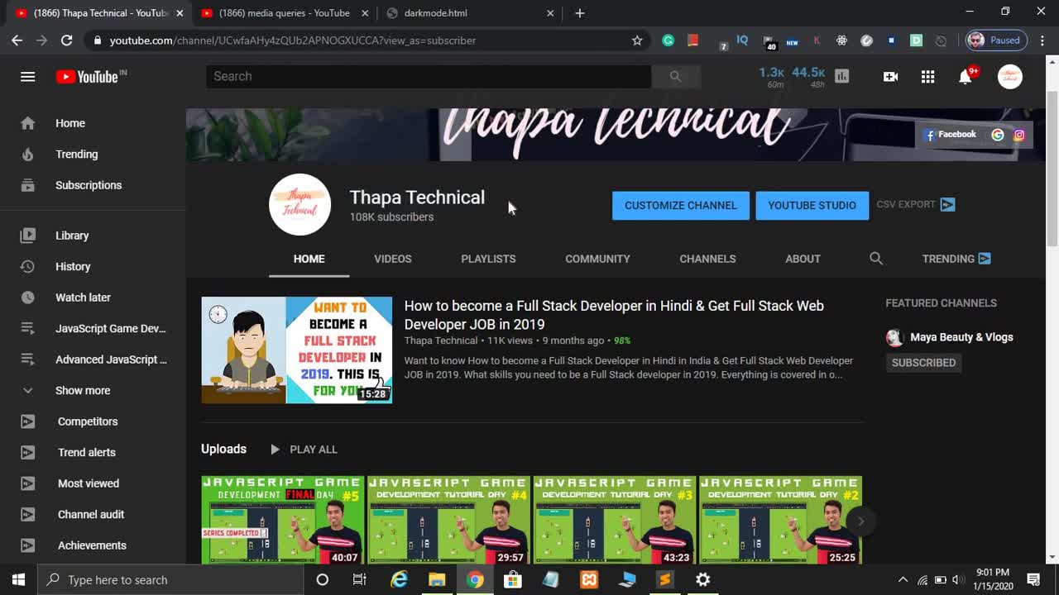Click the Grammarly extension icon
This screenshot has height=595, width=1059.
pos(668,40)
